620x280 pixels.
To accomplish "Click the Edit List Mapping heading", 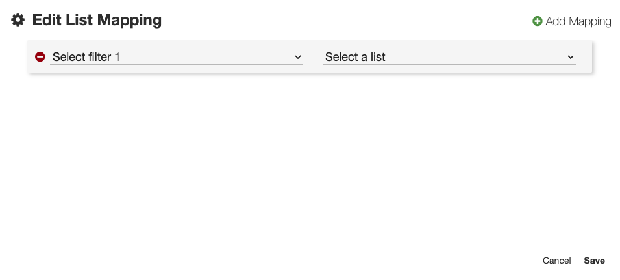I will click(x=97, y=21).
